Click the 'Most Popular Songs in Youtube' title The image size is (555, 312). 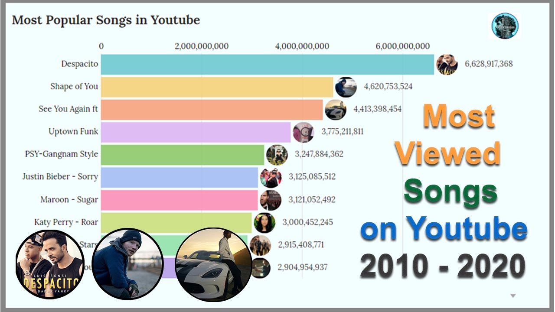click(106, 20)
